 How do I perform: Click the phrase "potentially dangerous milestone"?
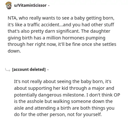point(49,95)
